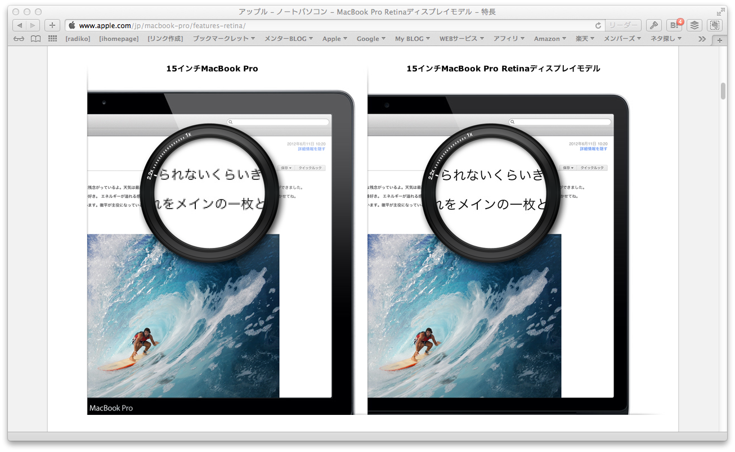
Task: Click the 15インチMacBook Pro Retinaディスプレイモデル heading
Action: point(504,69)
